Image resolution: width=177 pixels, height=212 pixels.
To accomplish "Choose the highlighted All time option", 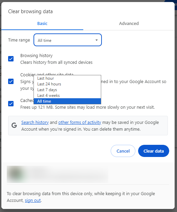I will pos(67,101).
